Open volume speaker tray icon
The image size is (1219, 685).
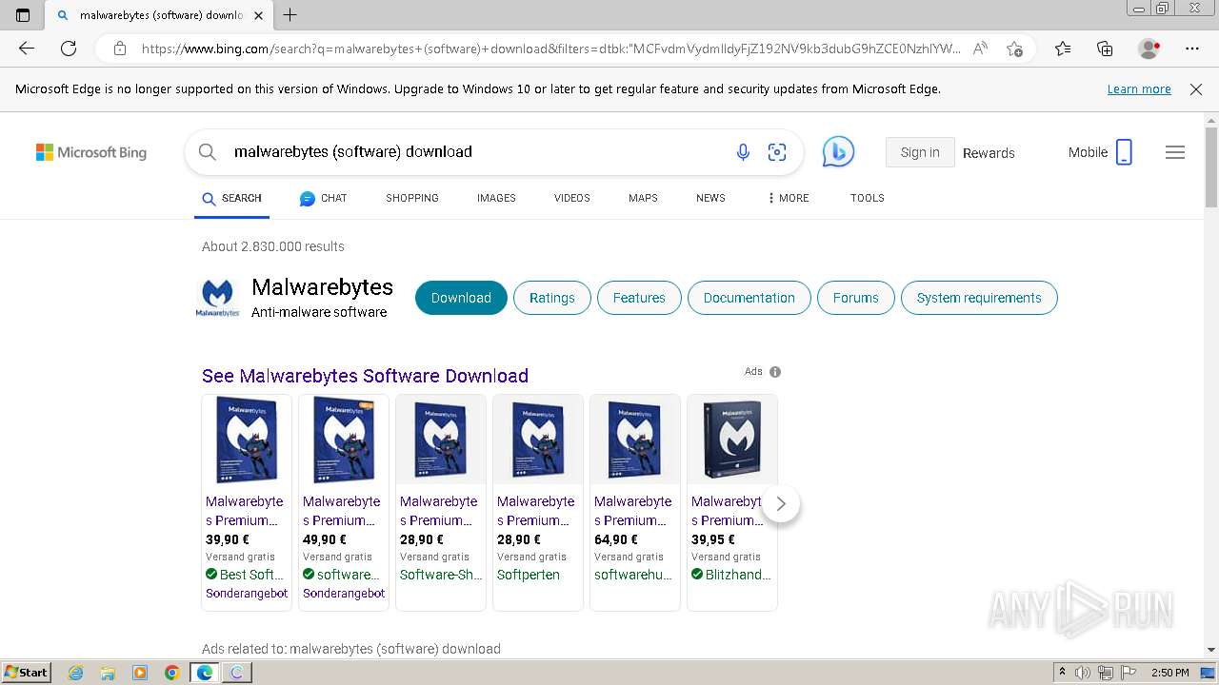coord(1083,673)
